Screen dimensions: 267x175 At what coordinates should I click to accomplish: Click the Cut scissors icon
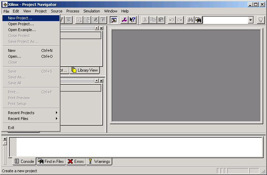click(145, 20)
